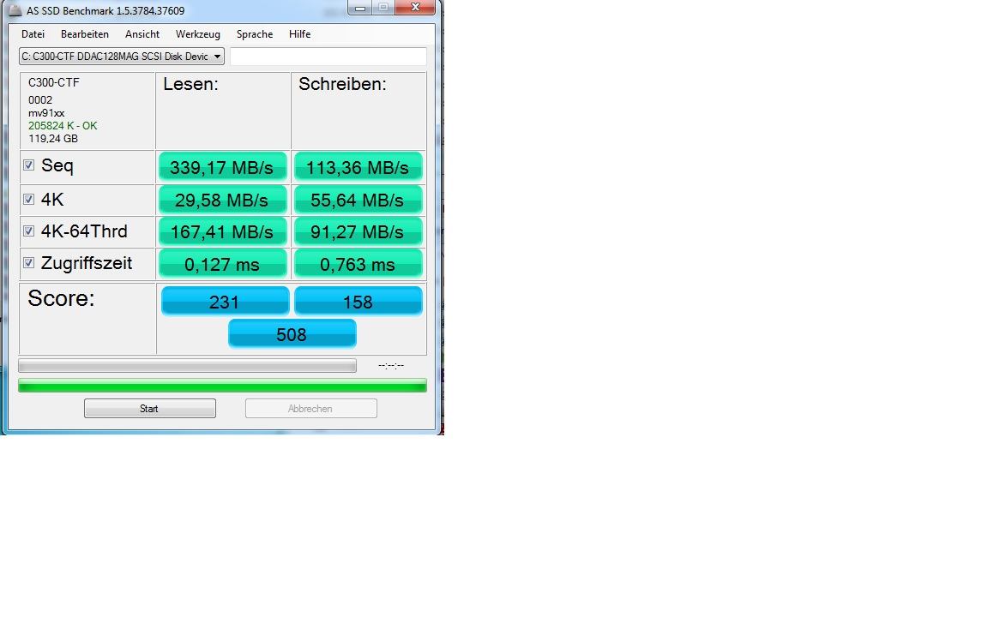Click the Score label

pos(61,298)
